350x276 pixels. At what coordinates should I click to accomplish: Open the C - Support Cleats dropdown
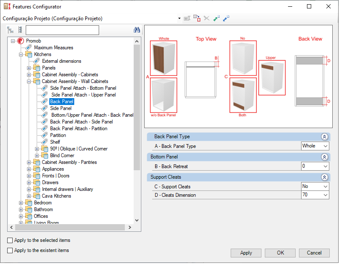[326, 187]
